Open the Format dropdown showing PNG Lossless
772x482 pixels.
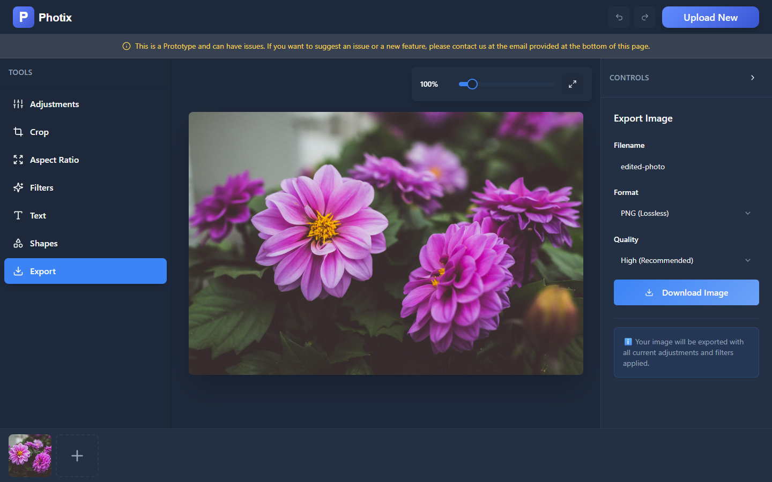coord(686,213)
